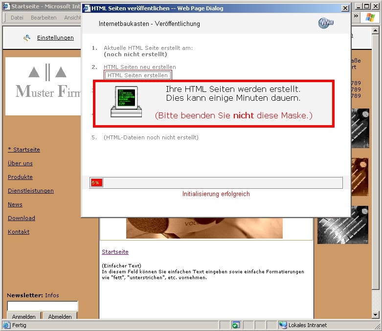Open the Datei menu
This screenshot has width=382, height=331.
pos(17,18)
